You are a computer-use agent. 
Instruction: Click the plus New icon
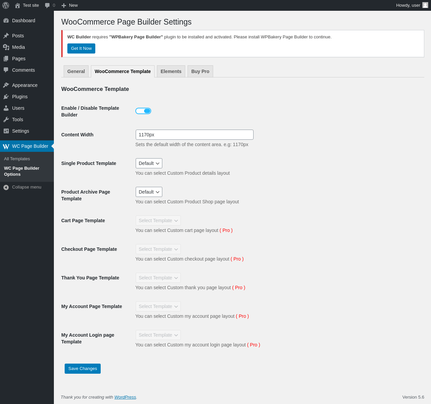coord(64,5)
